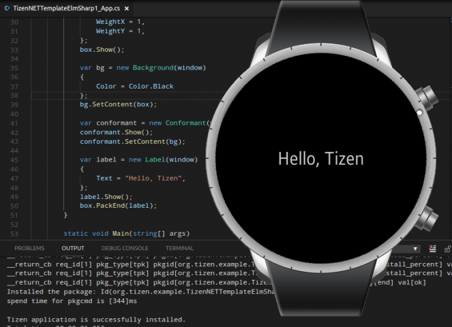
Task: Open the output channel dropdown arrow
Action: pyautogui.click(x=415, y=249)
